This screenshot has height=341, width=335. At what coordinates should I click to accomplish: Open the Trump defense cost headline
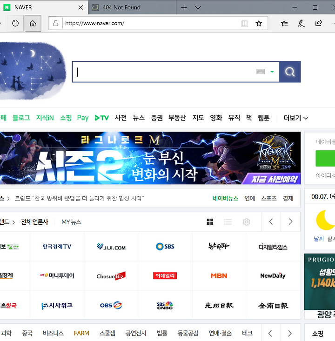click(x=79, y=198)
